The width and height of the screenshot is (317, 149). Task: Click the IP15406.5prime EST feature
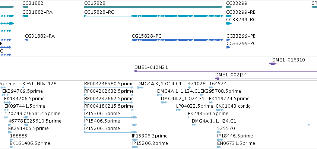tap(111, 125)
